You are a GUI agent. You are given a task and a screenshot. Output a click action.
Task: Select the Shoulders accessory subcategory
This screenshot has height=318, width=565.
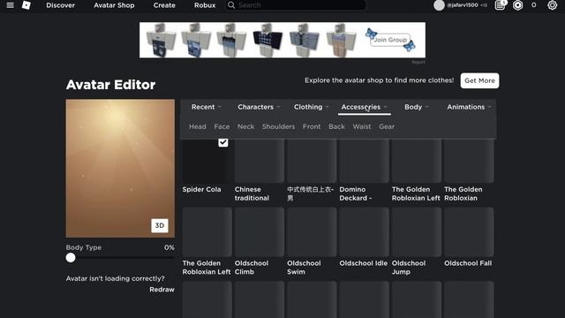click(279, 126)
